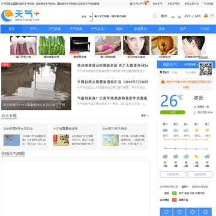
Task: Click the typhoon map topic thumbnail
Action: pos(11,140)
